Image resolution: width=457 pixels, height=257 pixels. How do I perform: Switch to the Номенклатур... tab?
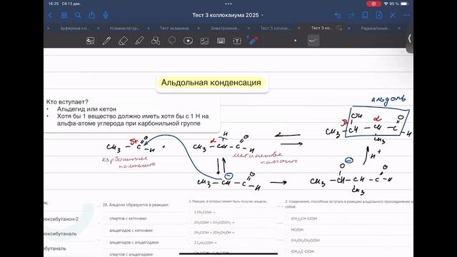click(x=125, y=29)
